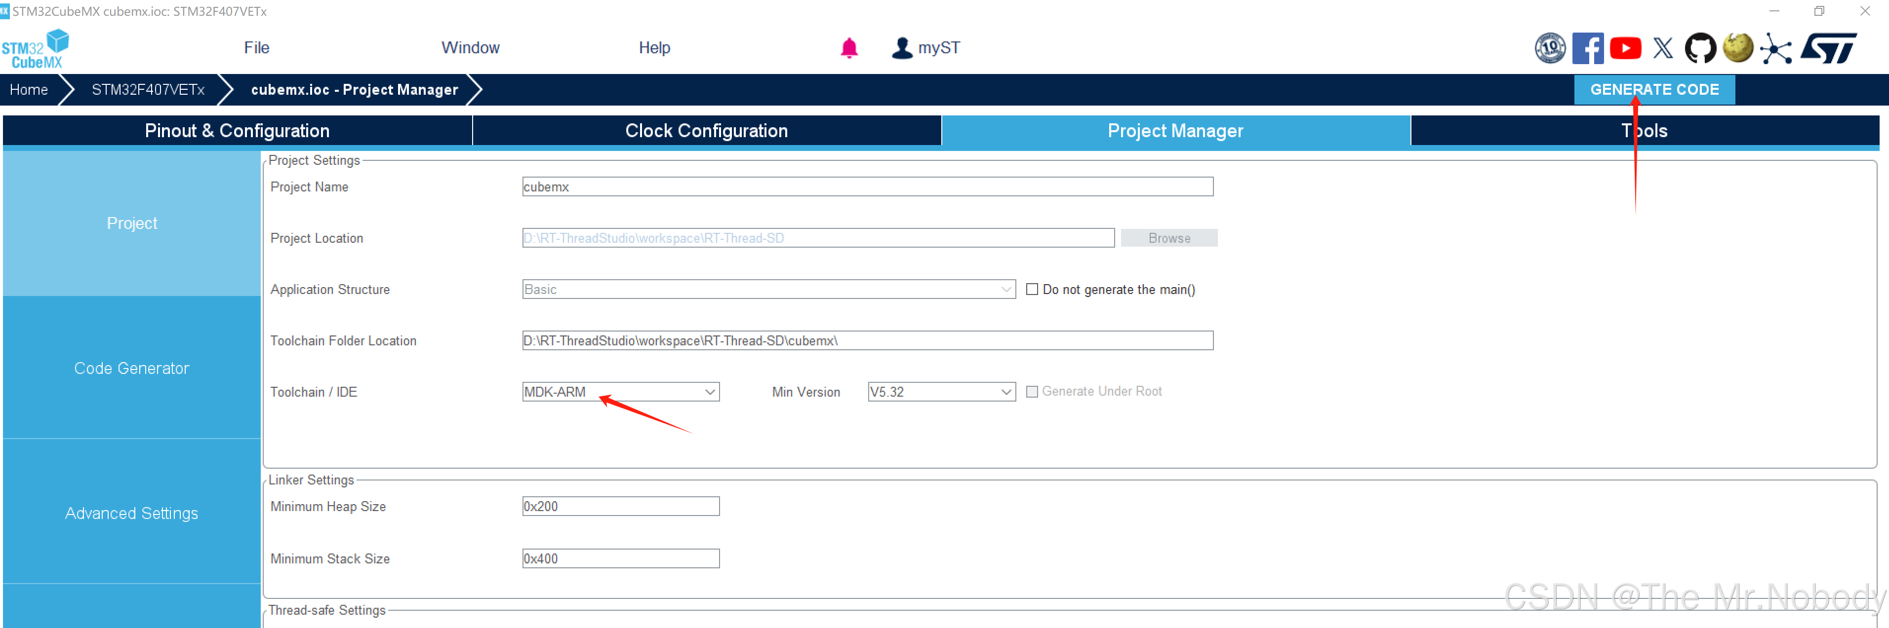Screen dimensions: 1889x628
Task: Open the YouTube icon link
Action: click(1625, 49)
